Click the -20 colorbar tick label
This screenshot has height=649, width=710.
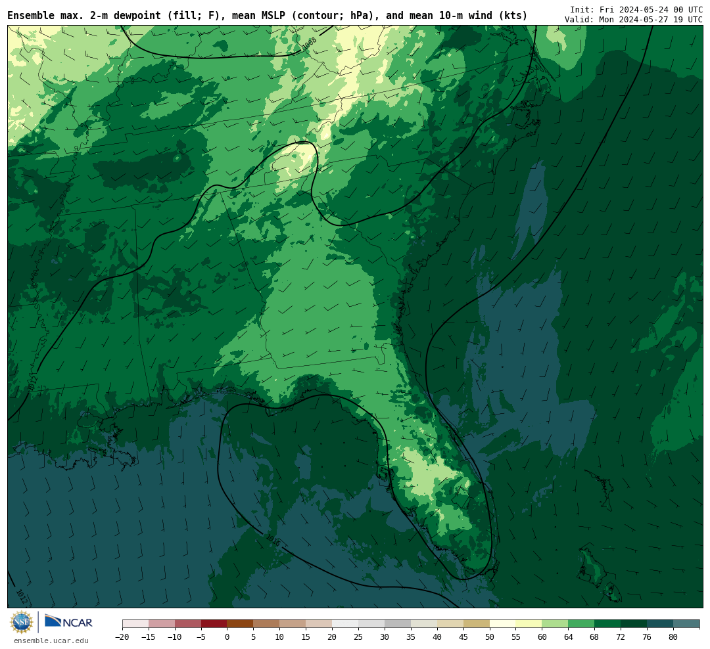[122, 637]
